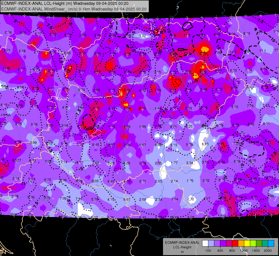Click the legend label 1600
Screen dimensions: 279x256
tap(256, 251)
